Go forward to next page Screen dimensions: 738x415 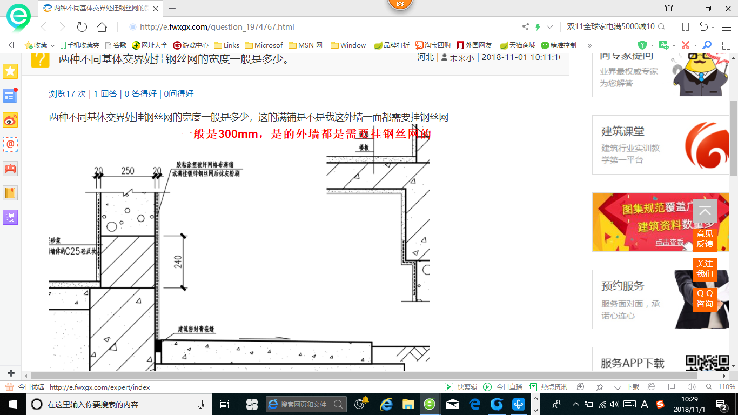[62, 27]
